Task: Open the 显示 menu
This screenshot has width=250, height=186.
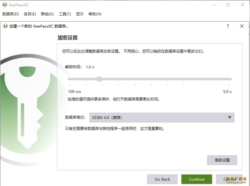Action: click(x=80, y=14)
